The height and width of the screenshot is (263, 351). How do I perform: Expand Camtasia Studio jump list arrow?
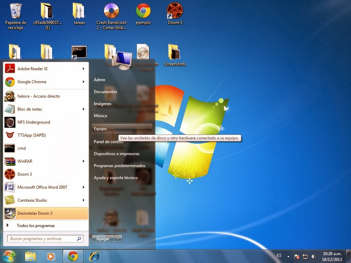click(x=84, y=200)
